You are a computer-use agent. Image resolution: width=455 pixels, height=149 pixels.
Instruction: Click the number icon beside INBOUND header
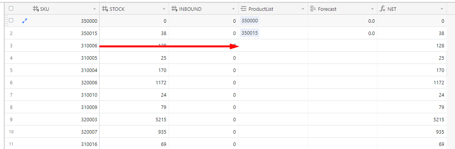pyautogui.click(x=175, y=9)
